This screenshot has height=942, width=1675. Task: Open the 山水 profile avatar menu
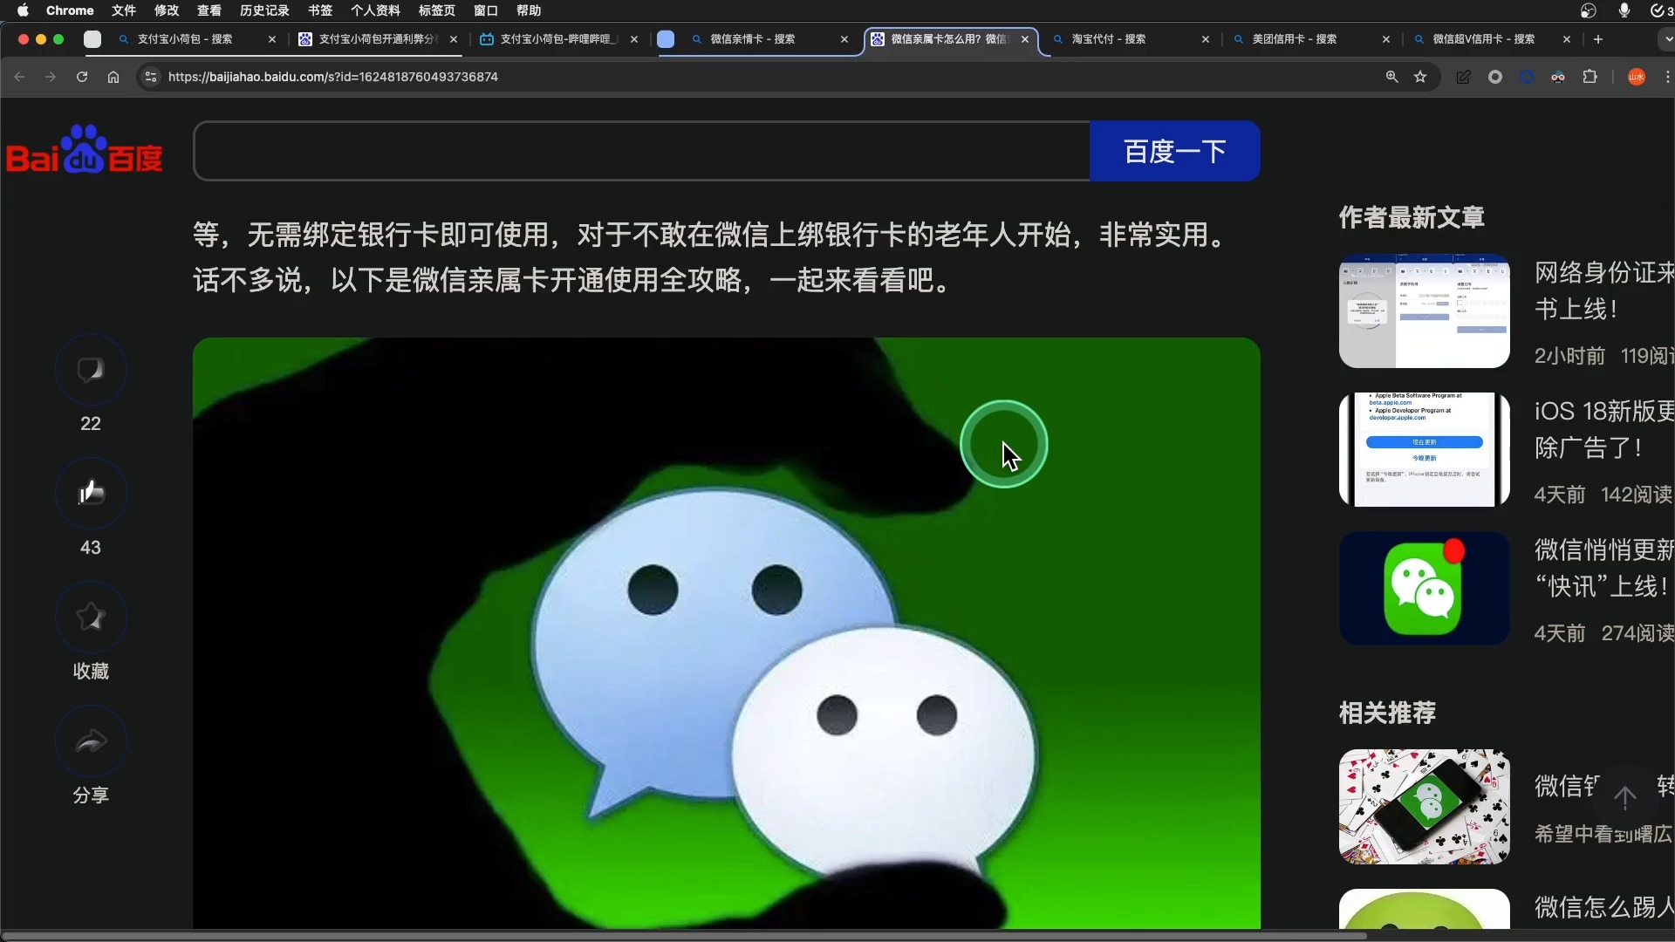(1637, 77)
